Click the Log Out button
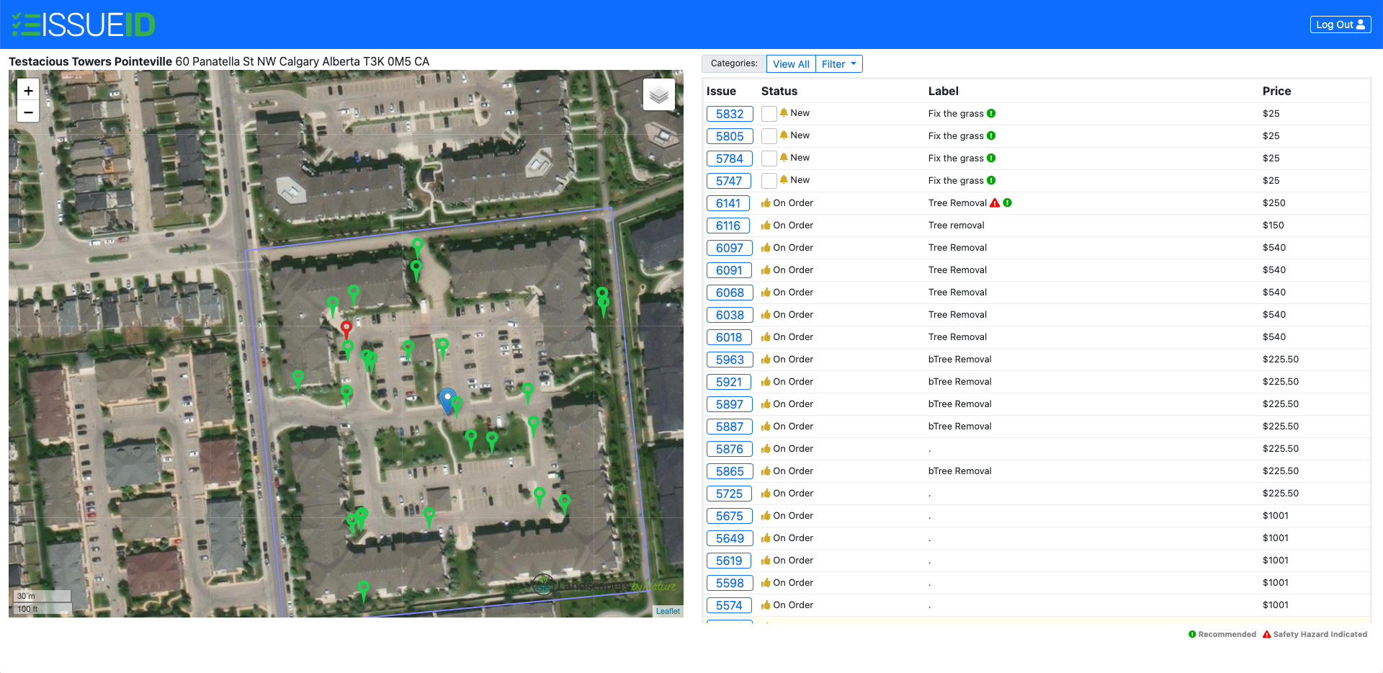1383x673 pixels. click(x=1340, y=24)
